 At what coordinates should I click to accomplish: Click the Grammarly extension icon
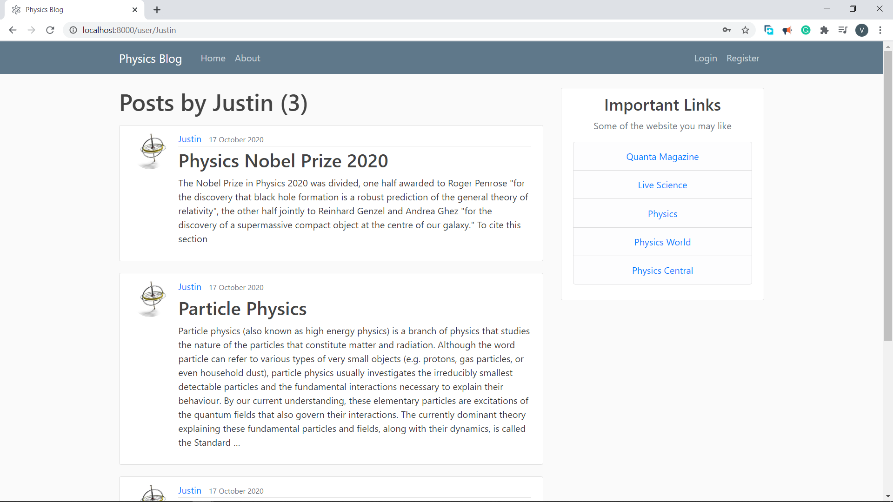point(806,30)
